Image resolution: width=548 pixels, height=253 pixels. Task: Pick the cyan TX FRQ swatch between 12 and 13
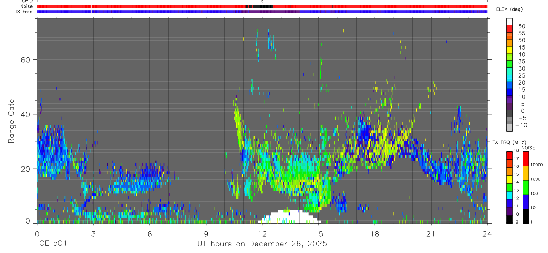tap(510, 195)
